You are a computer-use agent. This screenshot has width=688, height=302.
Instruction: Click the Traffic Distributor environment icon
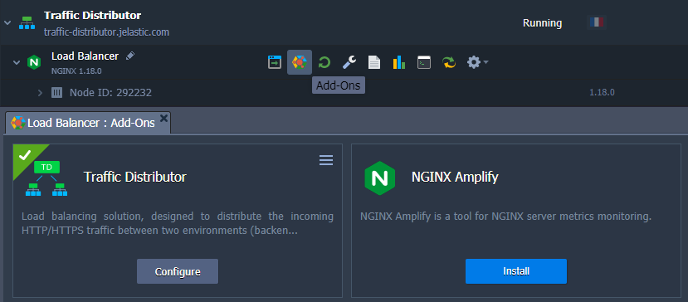tap(27, 23)
